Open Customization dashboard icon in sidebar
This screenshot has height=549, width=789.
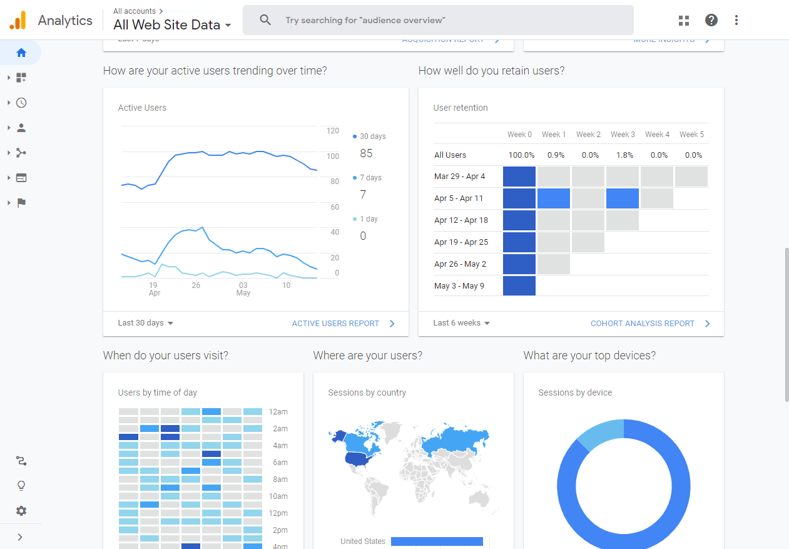coord(21,78)
